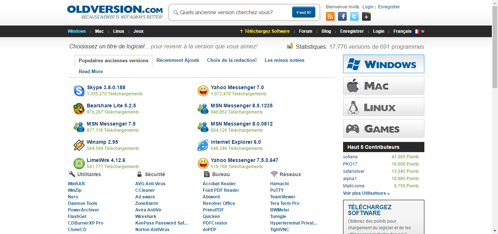This screenshot has height=234, width=498.
Task: Open the Hamachi link
Action: (279, 184)
